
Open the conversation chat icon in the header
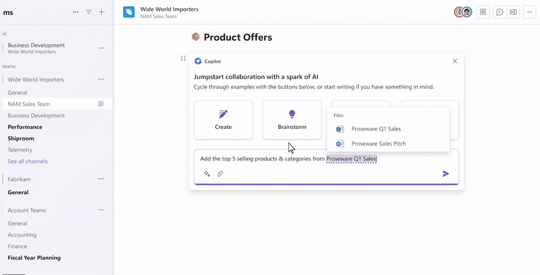tap(500, 12)
